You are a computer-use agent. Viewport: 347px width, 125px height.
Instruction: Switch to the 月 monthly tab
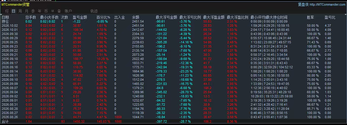pyautogui.click(x=27, y=11)
